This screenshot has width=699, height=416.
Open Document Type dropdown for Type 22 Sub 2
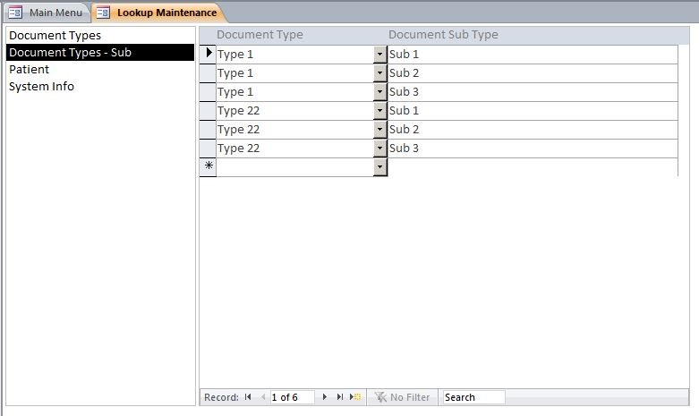[379, 130]
